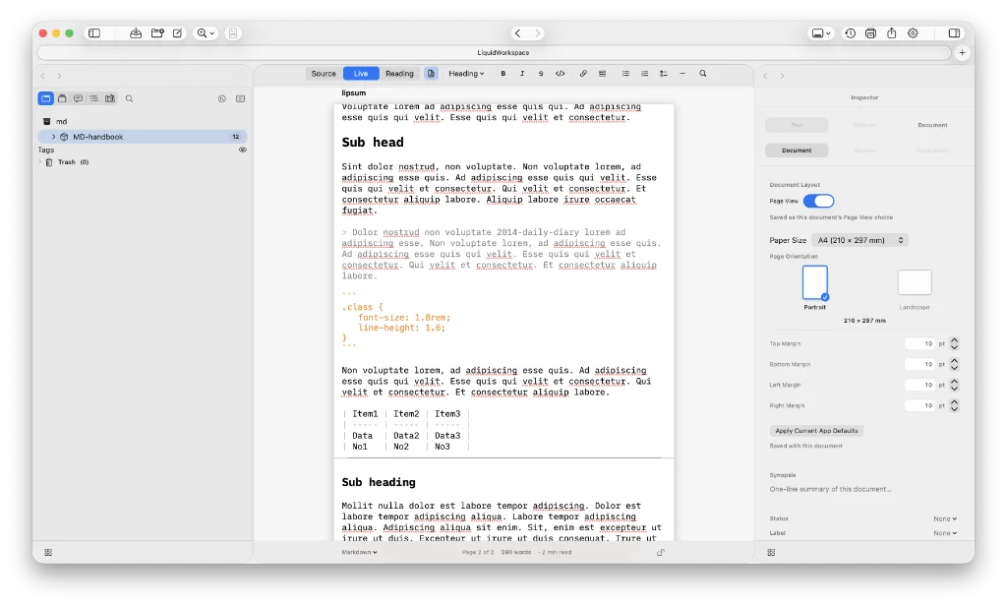Open the zoom magnifier dropdown
This screenshot has width=1007, height=606.
click(x=206, y=33)
